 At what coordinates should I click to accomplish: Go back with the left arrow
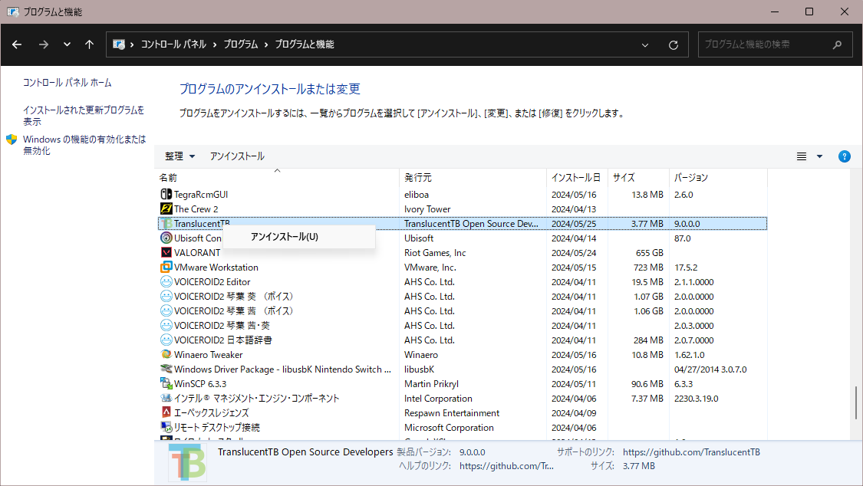pyautogui.click(x=17, y=44)
